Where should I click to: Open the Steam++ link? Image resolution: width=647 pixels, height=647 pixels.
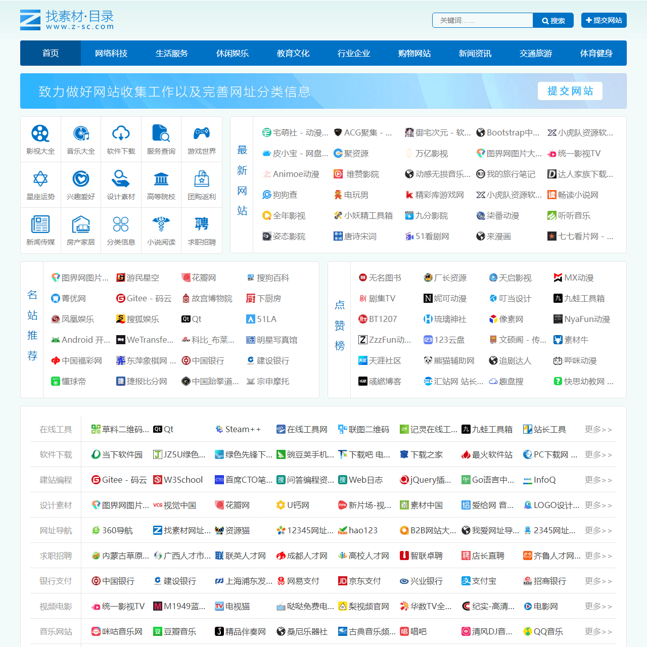coord(238,429)
